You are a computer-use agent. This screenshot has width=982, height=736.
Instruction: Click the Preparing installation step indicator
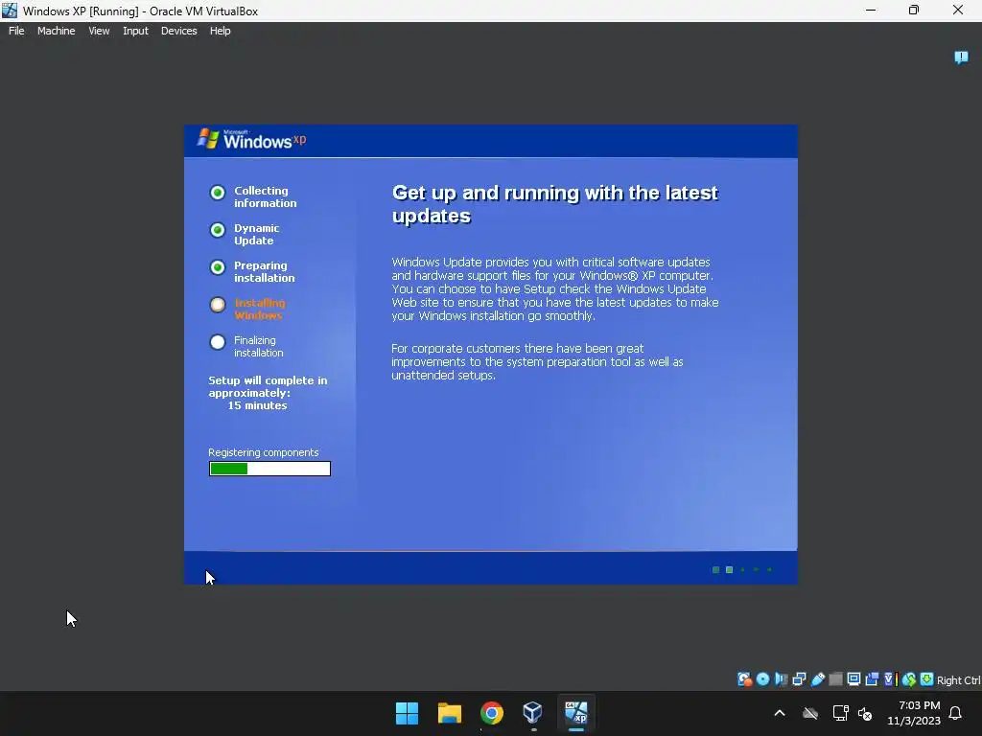click(218, 268)
